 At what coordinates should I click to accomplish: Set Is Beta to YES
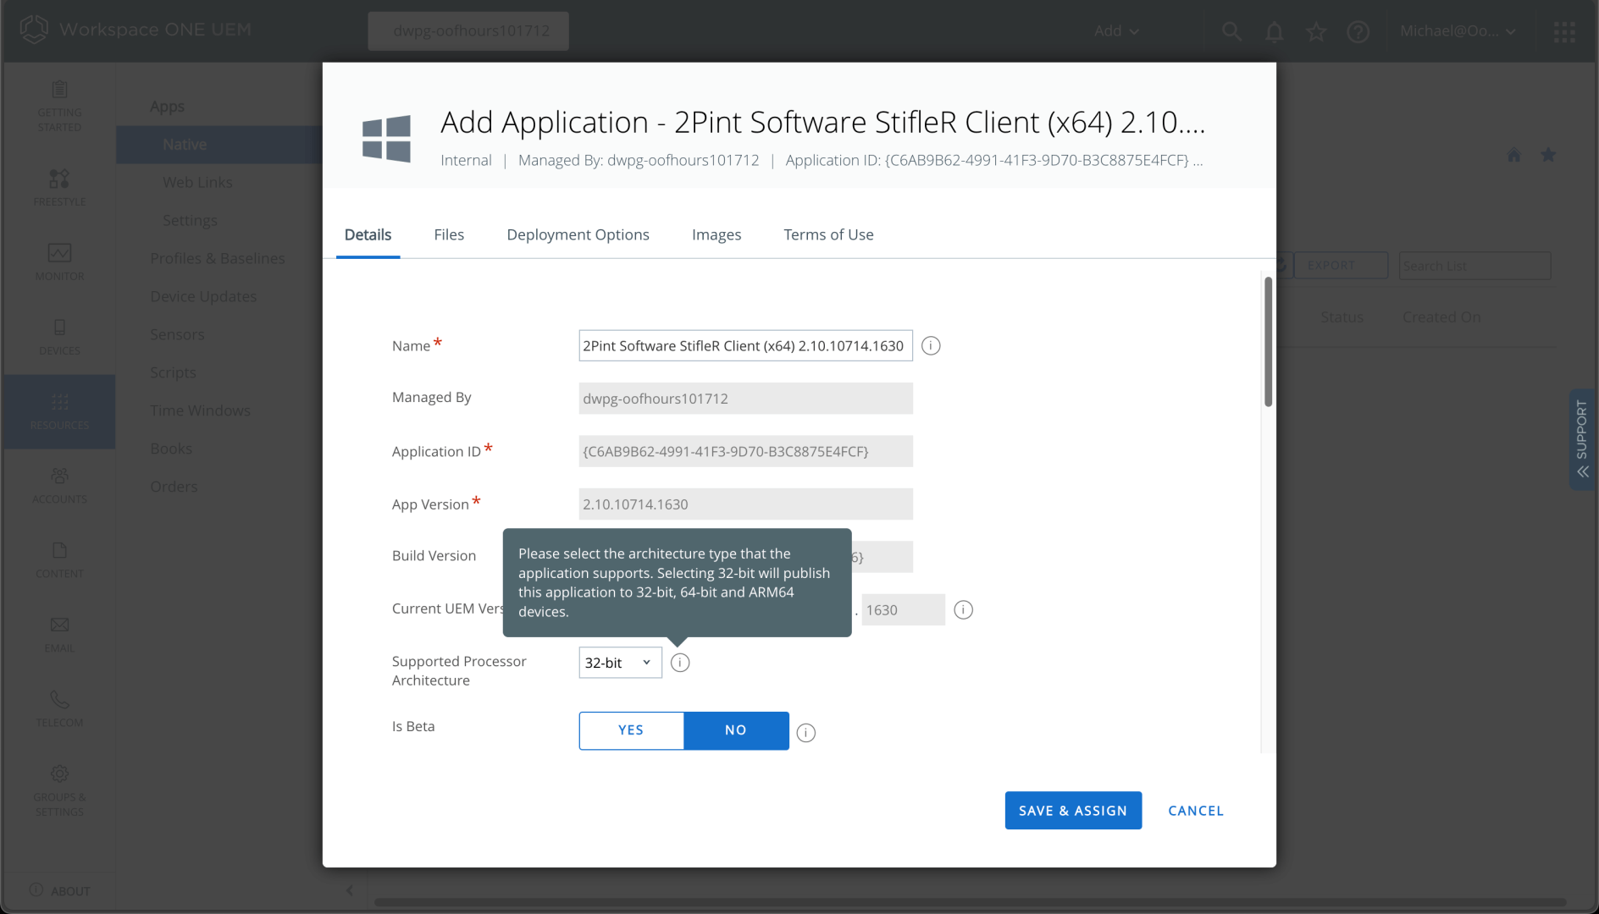coord(631,730)
